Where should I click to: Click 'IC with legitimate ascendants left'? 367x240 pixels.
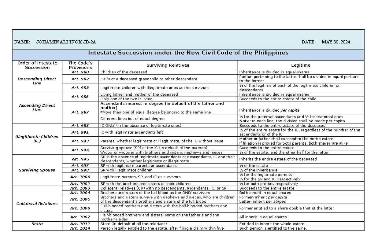click(x=132, y=132)
